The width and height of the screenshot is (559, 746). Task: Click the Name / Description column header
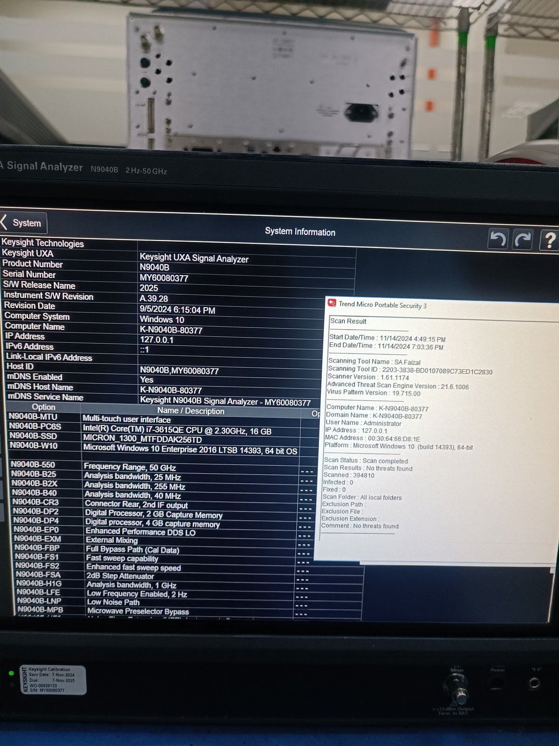(191, 411)
